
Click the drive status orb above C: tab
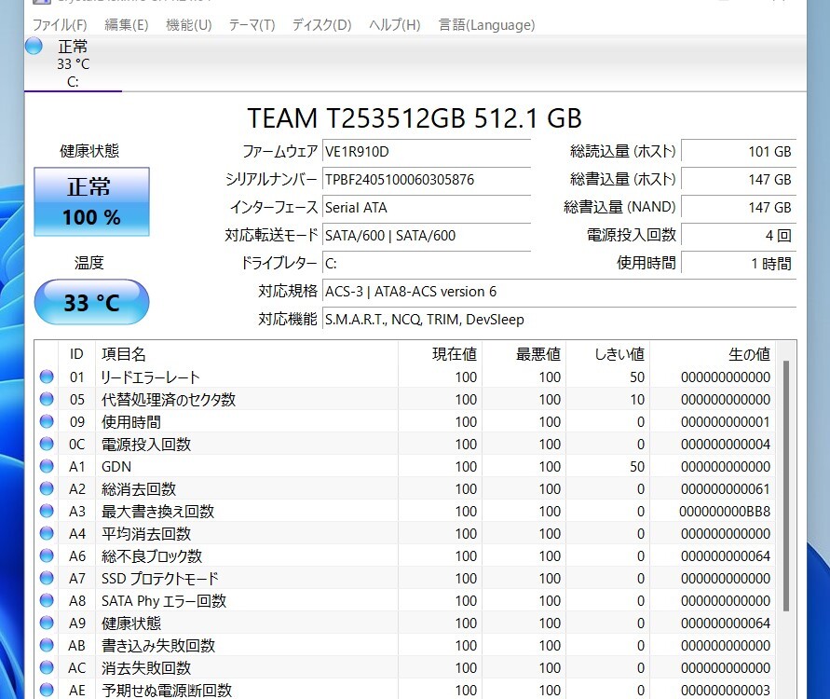[34, 47]
